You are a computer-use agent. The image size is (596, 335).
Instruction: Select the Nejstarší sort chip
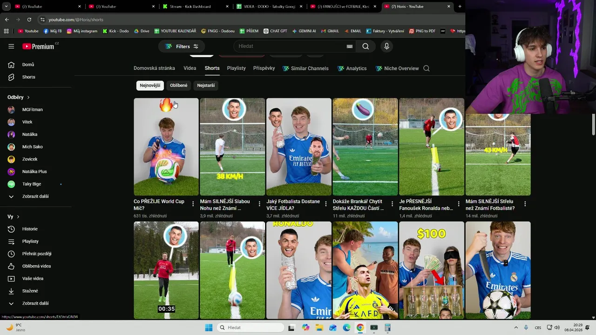pyautogui.click(x=206, y=85)
